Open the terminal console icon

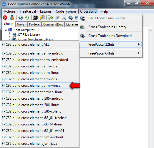[35, 18]
